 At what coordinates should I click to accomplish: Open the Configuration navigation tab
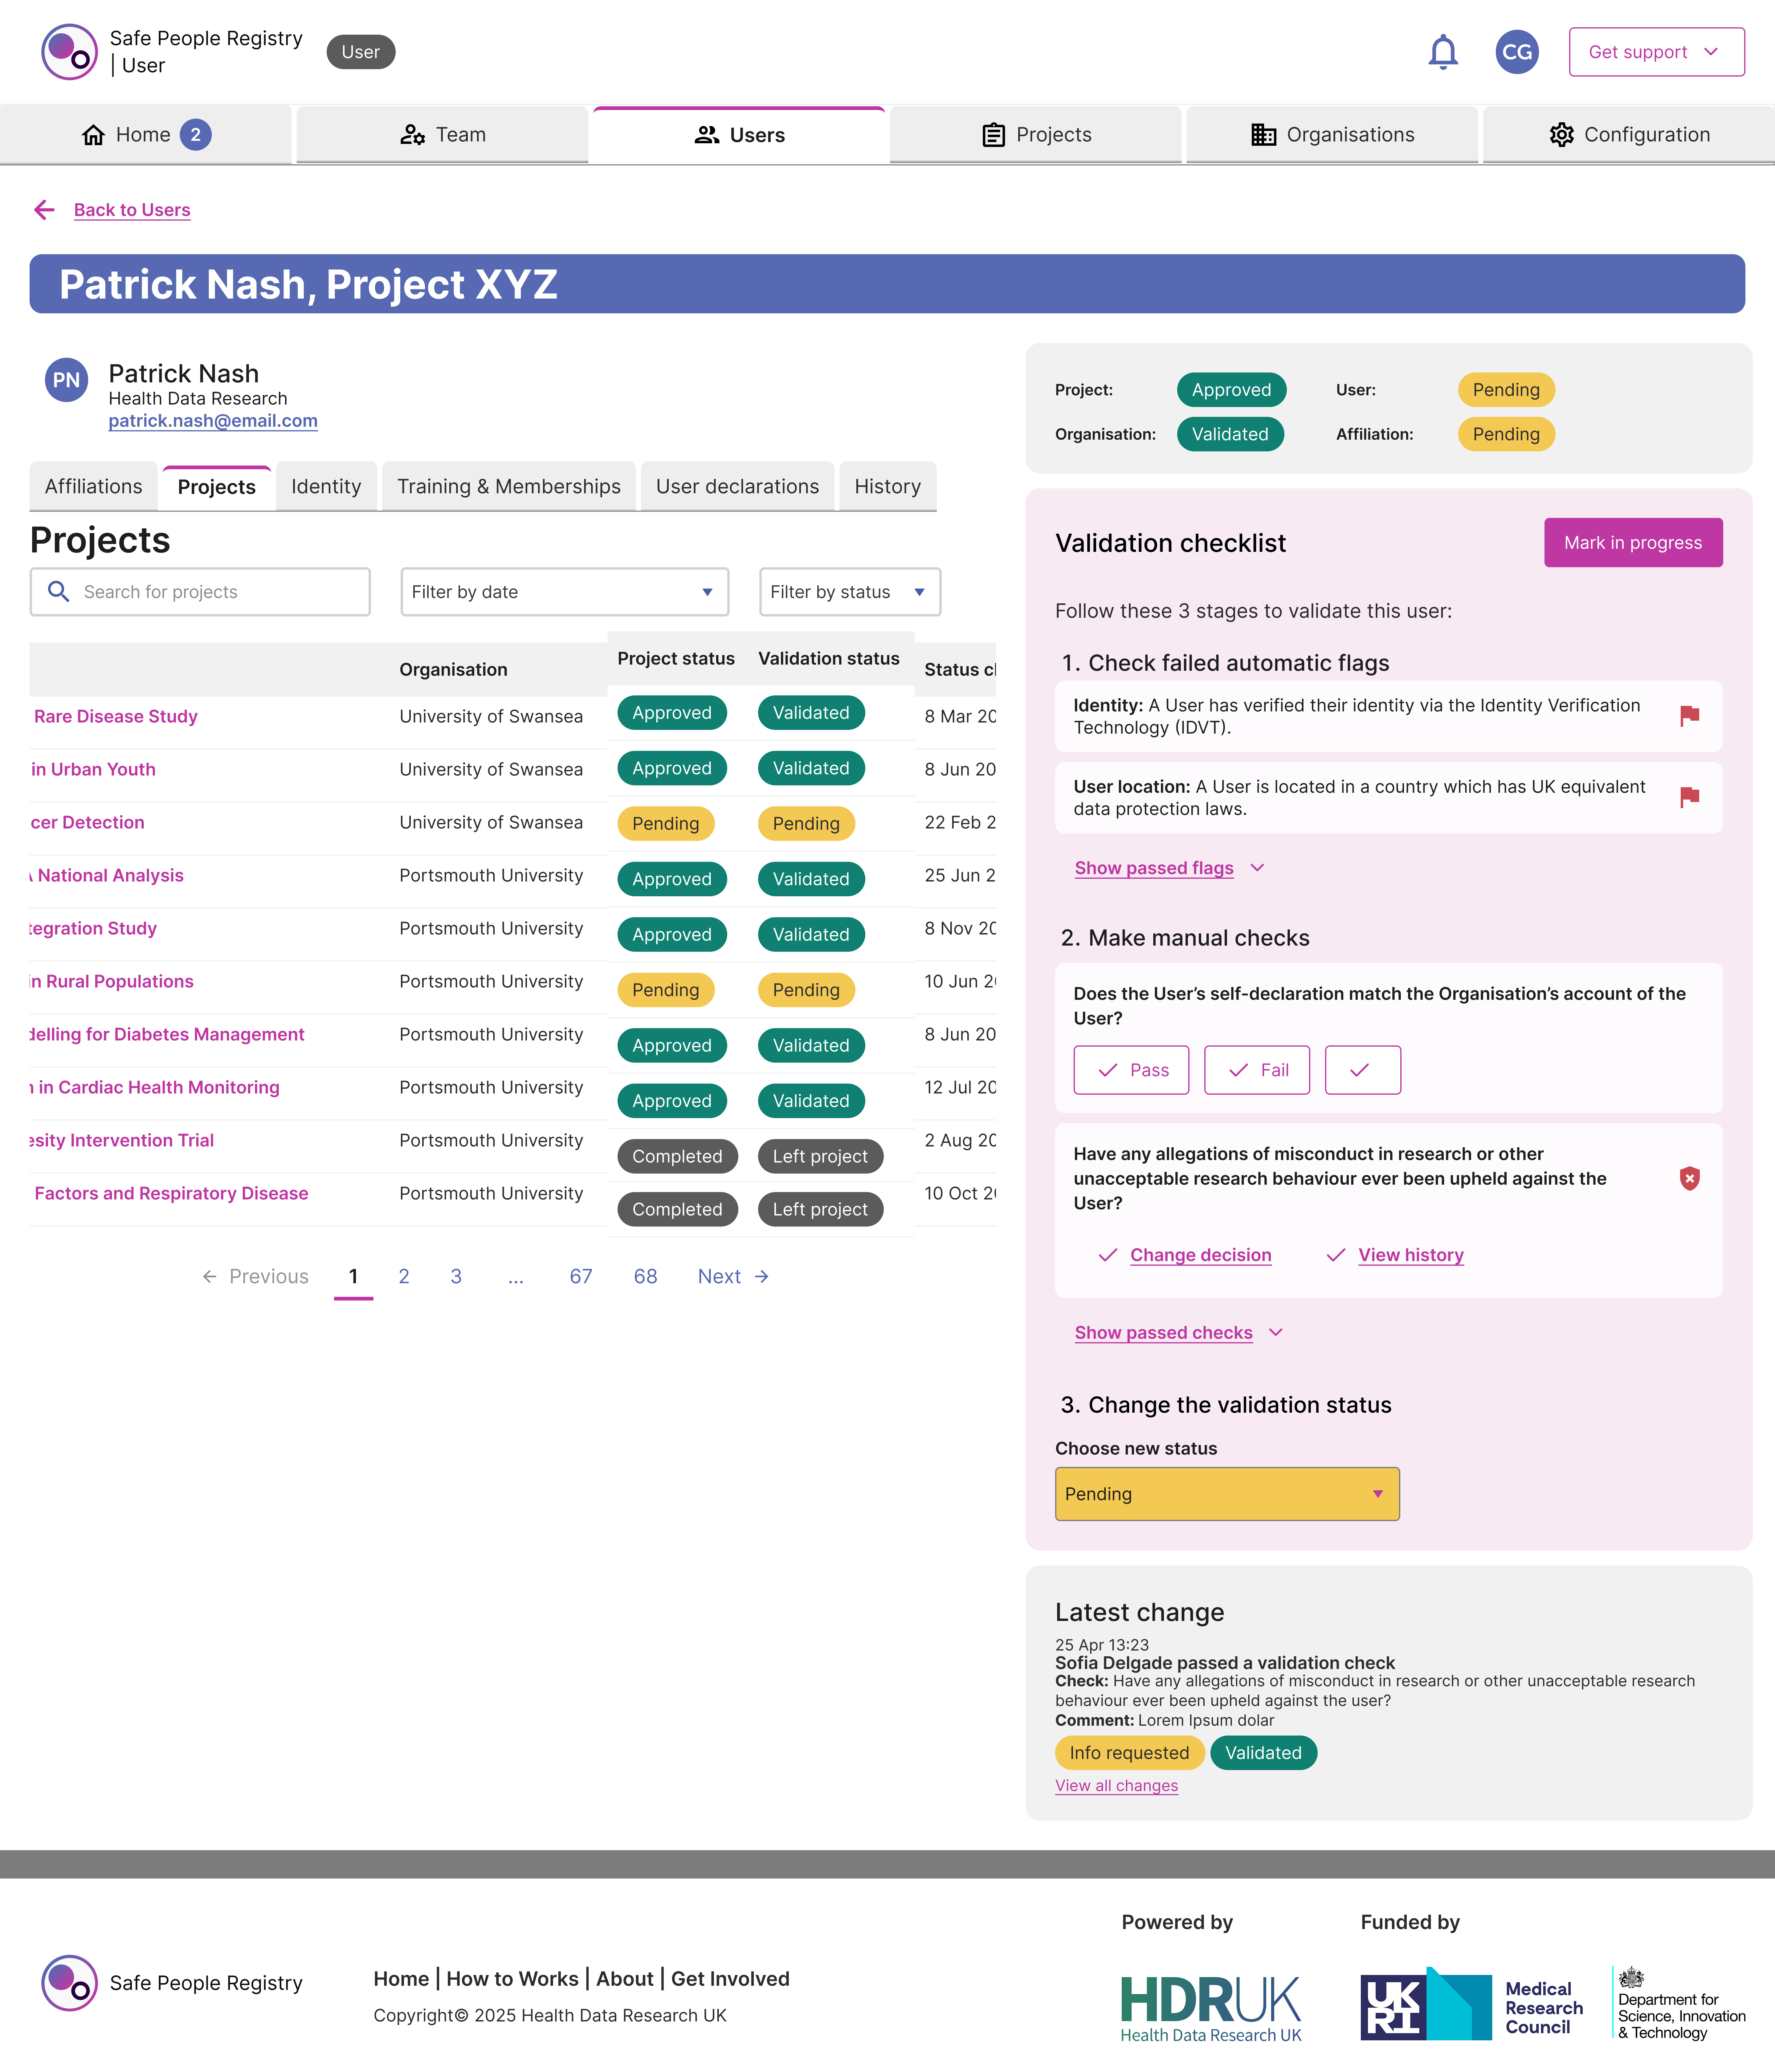[x=1629, y=135]
